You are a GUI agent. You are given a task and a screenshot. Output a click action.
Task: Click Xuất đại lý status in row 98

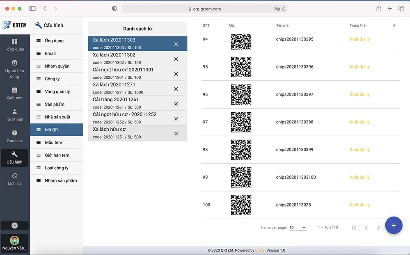pos(360,150)
